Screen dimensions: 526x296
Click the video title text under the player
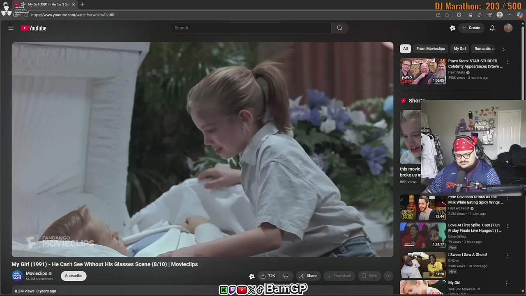105,264
